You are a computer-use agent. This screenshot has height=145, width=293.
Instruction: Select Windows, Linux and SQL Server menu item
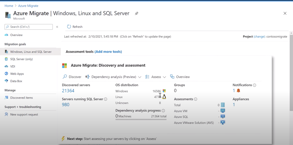pyautogui.click(x=30, y=52)
